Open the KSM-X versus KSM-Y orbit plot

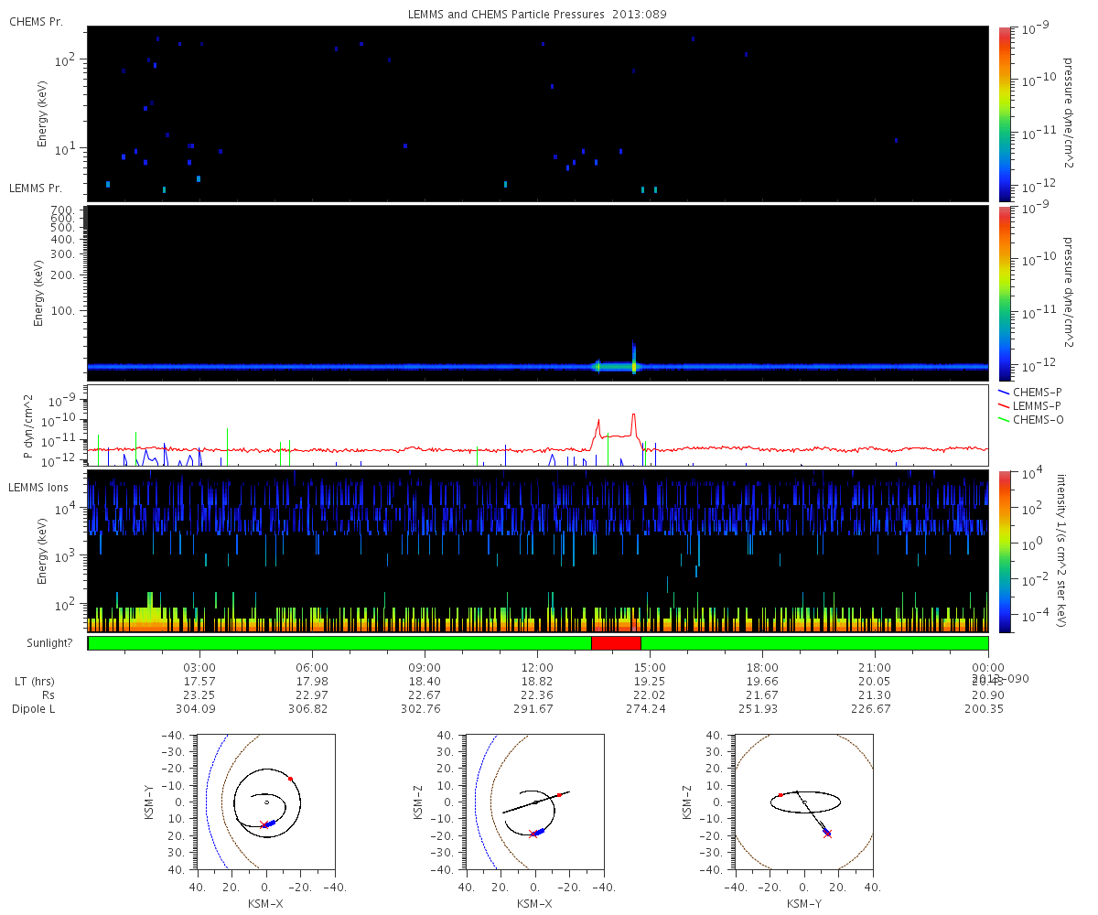coord(265,802)
